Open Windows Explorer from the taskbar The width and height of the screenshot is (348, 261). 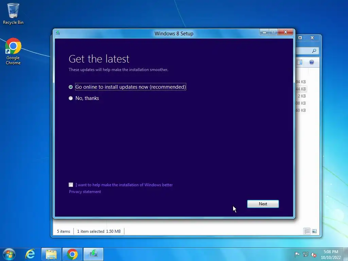coord(51,254)
